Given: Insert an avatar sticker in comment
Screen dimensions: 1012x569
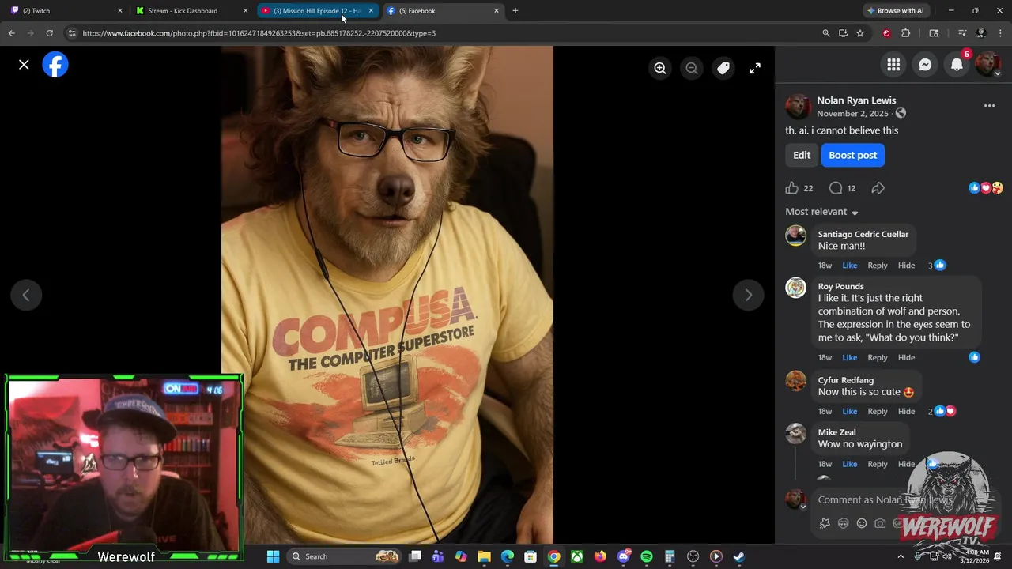Looking at the screenshot, I should [825, 523].
